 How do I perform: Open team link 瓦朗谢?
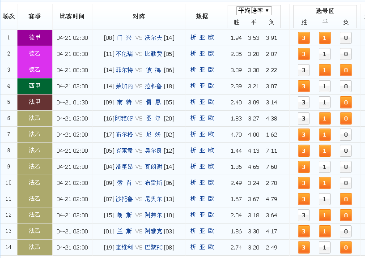pos(153,167)
